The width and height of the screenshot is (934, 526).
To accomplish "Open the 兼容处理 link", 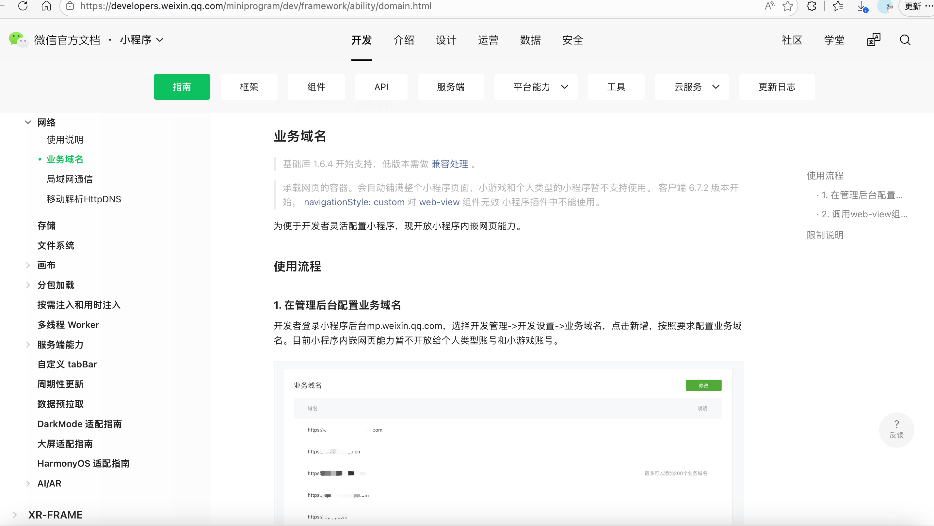I will point(449,164).
